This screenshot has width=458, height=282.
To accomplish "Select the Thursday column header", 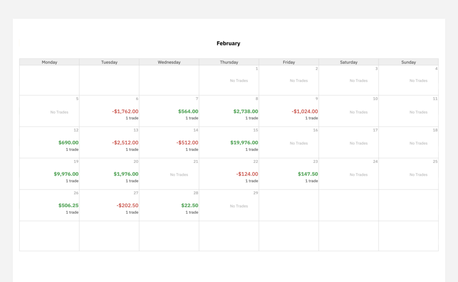I will pos(229,62).
